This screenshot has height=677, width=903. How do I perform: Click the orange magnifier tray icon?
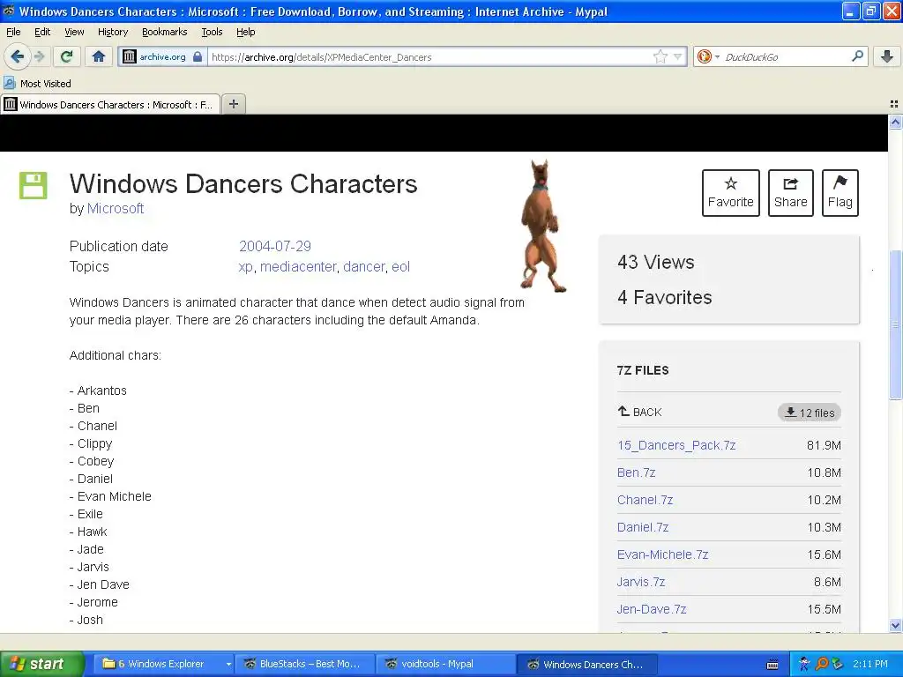822,664
